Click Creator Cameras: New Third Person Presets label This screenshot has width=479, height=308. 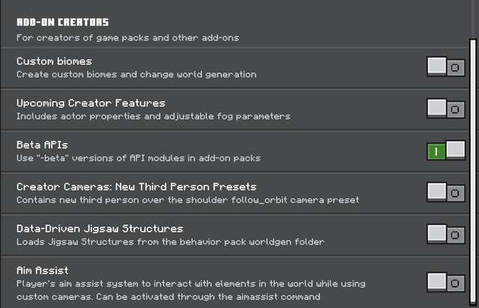tap(136, 186)
